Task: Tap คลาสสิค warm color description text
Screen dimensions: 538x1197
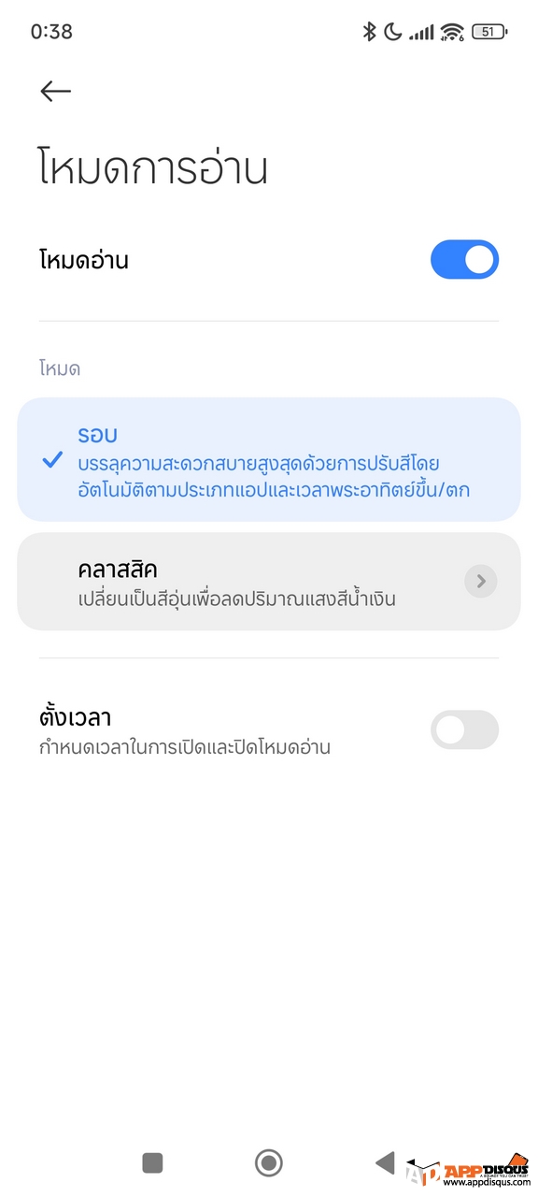Action: pyautogui.click(x=237, y=599)
